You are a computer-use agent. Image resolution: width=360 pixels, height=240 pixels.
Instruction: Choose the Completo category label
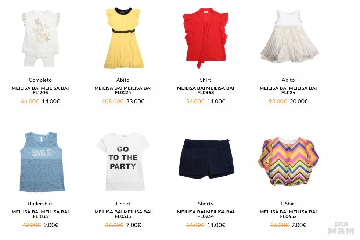(40, 80)
